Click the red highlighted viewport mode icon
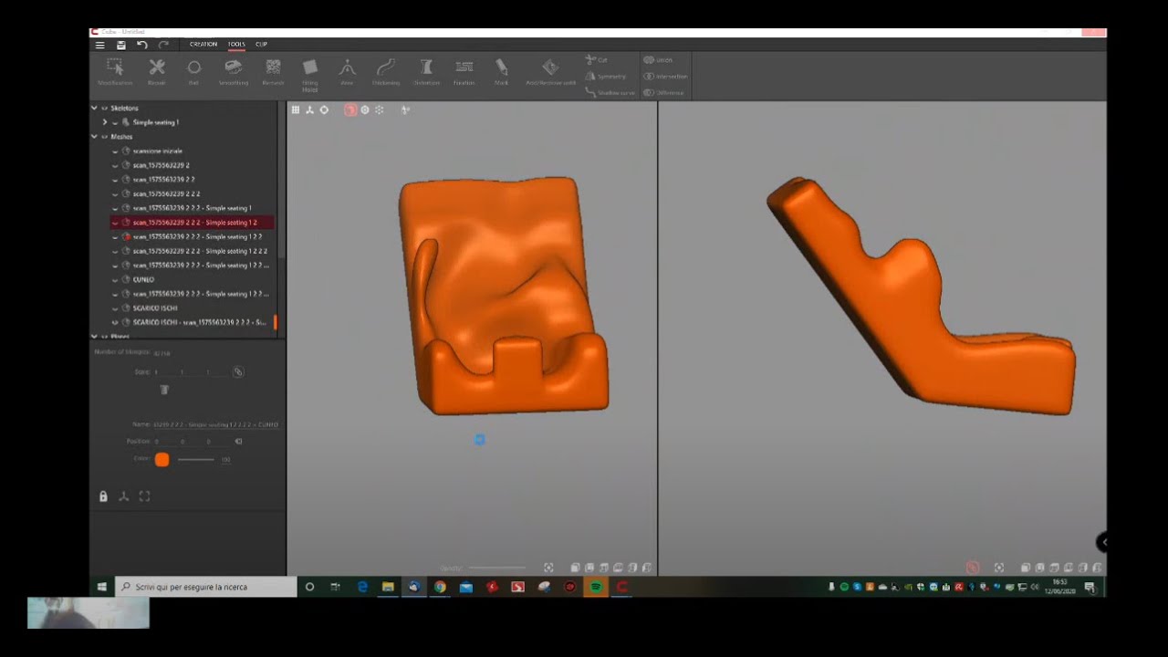Viewport: 1168px width, 657px height. pyautogui.click(x=350, y=109)
